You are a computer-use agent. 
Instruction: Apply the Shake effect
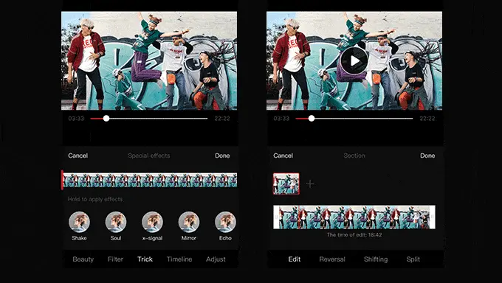click(x=79, y=222)
